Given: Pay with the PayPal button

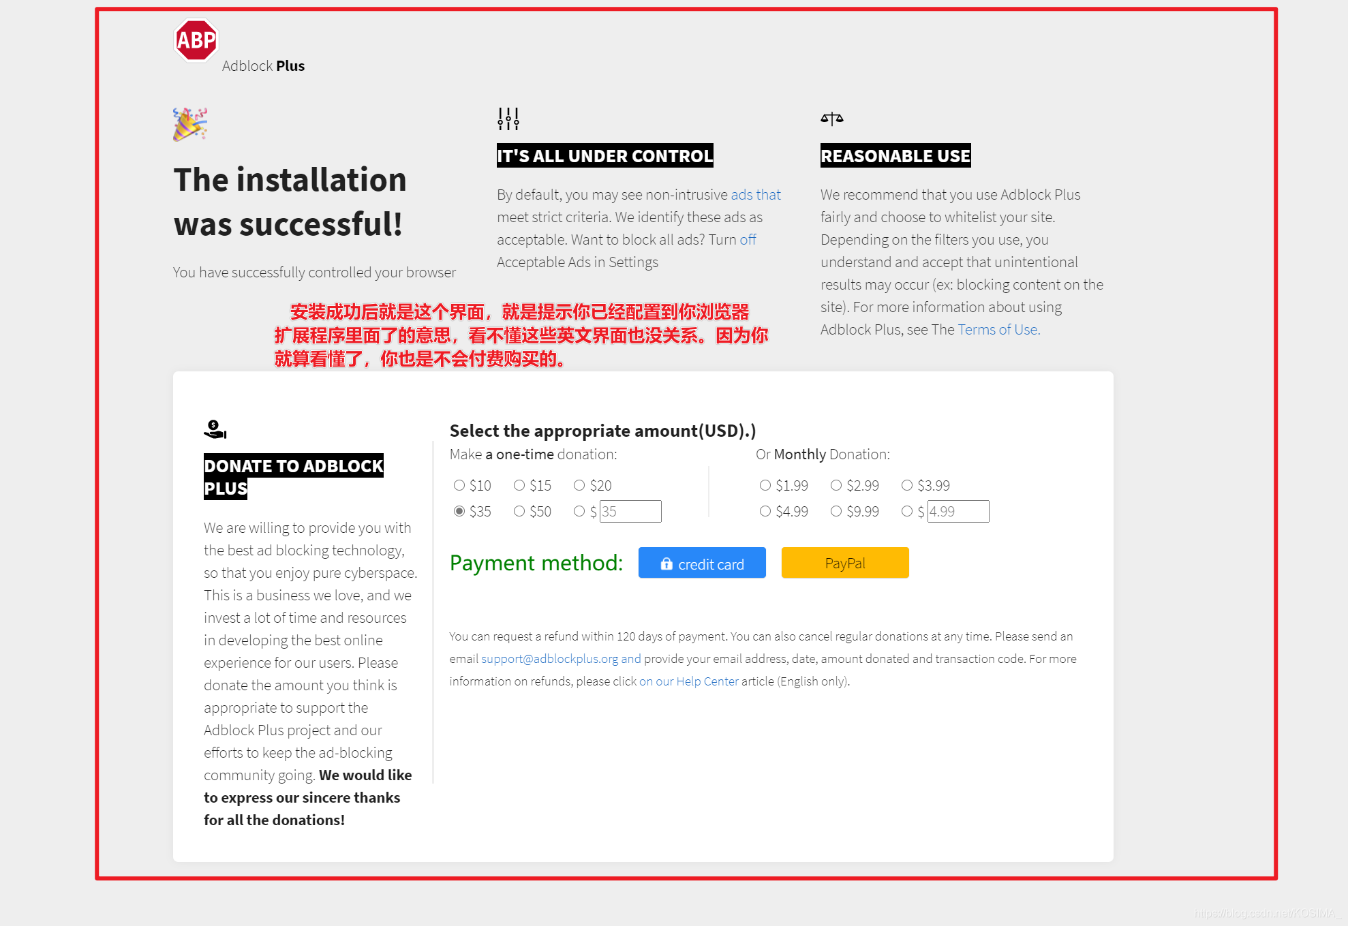Looking at the screenshot, I should pyautogui.click(x=845, y=563).
